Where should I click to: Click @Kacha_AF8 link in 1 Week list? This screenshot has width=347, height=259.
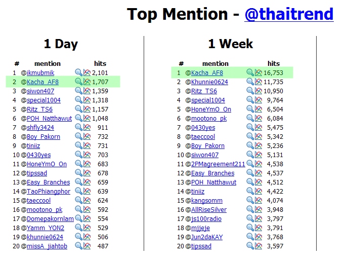tap(207, 73)
